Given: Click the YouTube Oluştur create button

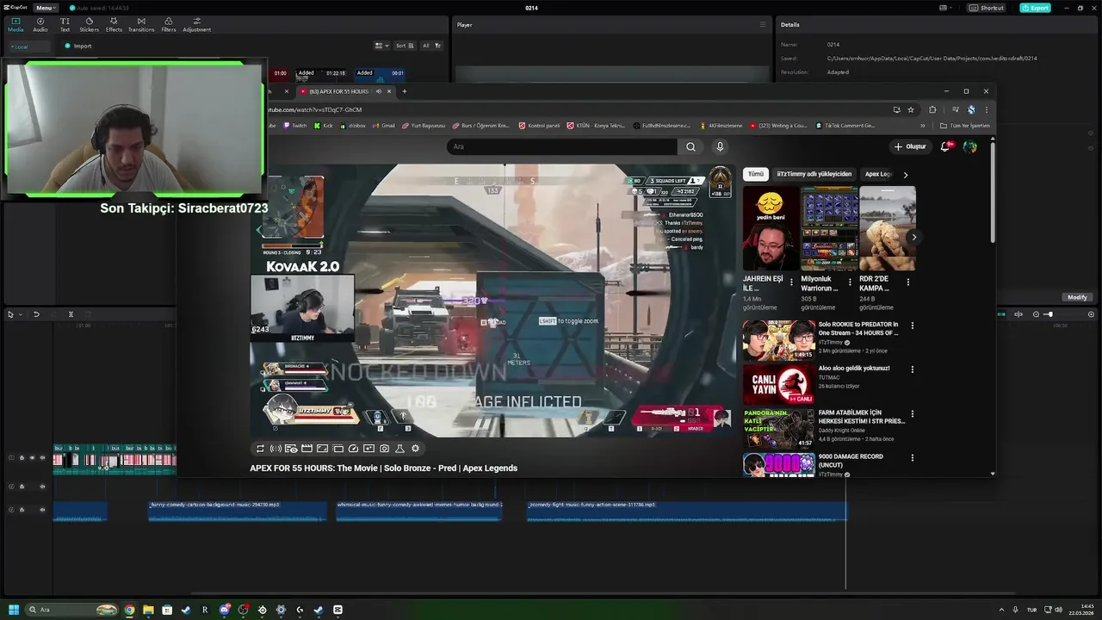Looking at the screenshot, I should pos(910,146).
